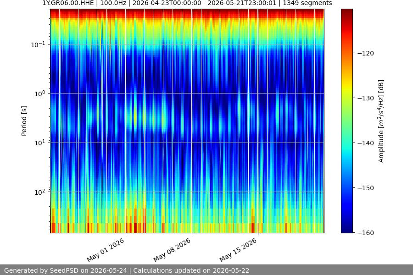Click the 'May 15 2026' x-axis date label

(238, 250)
